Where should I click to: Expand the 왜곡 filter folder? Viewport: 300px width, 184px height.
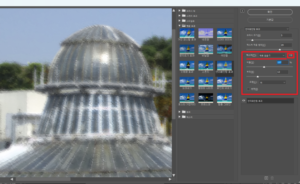pos(180,112)
